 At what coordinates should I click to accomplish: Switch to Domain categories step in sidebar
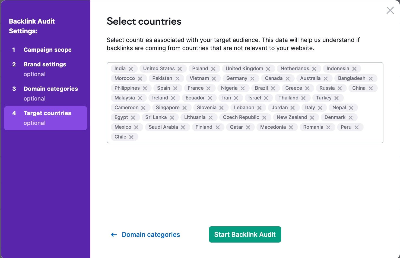(50, 89)
